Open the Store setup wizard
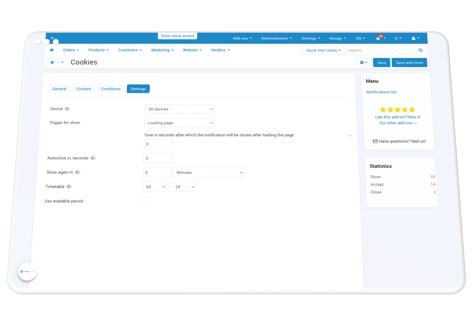The height and width of the screenshot is (315, 473). 178,36
